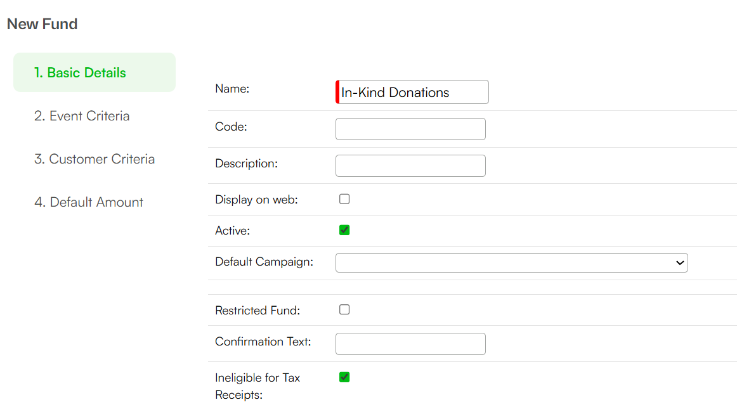Go to the Basic Details step
Viewport: 737px width, 407px height.
(95, 72)
